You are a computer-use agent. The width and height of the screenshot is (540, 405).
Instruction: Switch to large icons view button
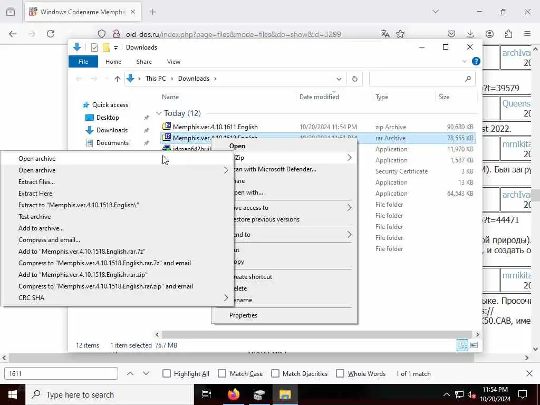(x=474, y=345)
